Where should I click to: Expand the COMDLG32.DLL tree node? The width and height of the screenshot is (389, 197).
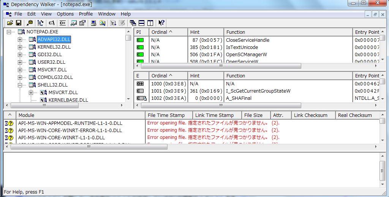tap(20, 77)
